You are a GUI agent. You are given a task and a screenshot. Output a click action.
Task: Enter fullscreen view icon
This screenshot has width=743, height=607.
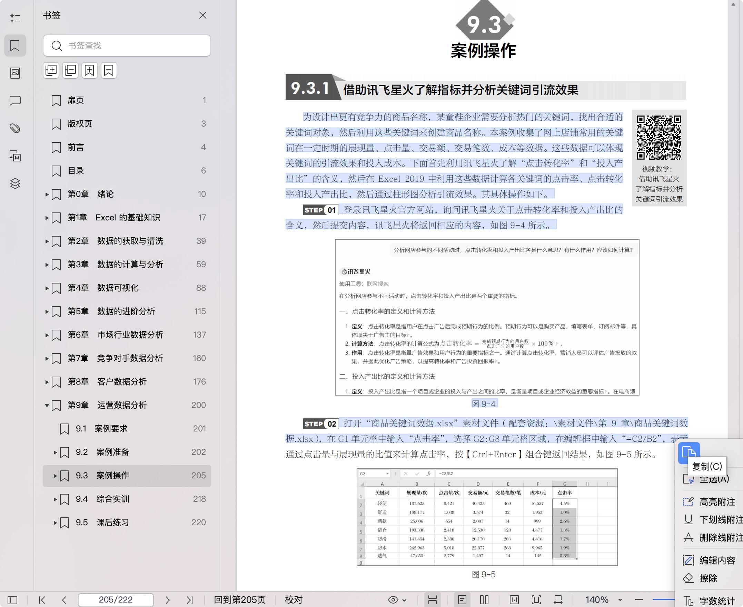click(536, 600)
